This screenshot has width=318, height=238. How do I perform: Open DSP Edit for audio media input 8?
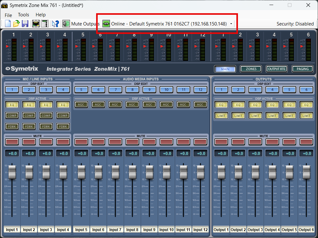132,90
